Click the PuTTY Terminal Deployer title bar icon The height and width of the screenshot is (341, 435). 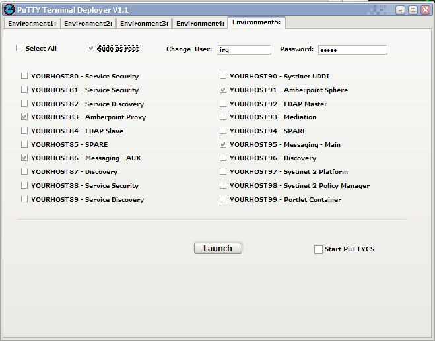(9, 9)
